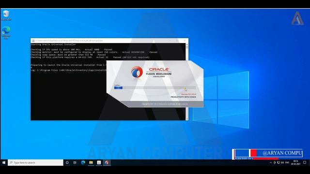The height and width of the screenshot is (174, 310).
Task: Open the volume control tray icon
Action: click(282, 162)
